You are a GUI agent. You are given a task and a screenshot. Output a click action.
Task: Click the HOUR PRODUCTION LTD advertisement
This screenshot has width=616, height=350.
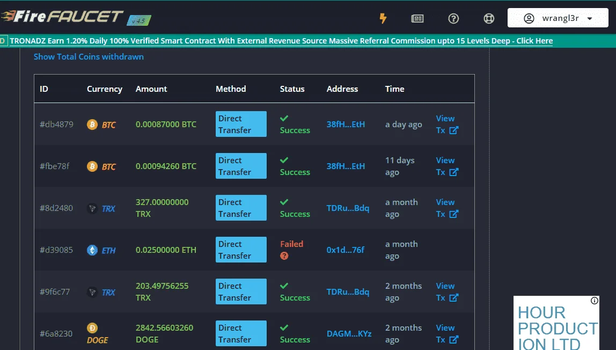click(556, 324)
